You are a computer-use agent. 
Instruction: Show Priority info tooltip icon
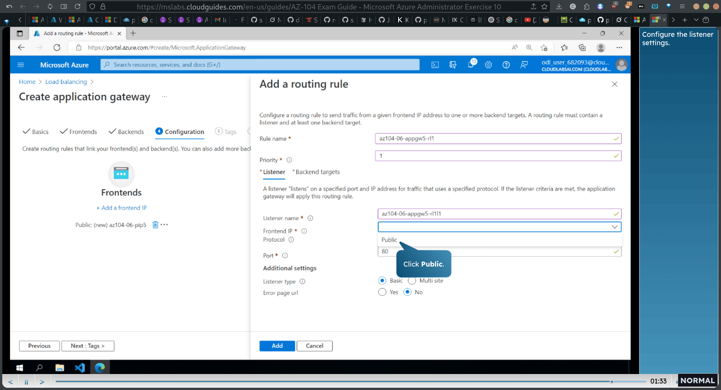tap(289, 160)
